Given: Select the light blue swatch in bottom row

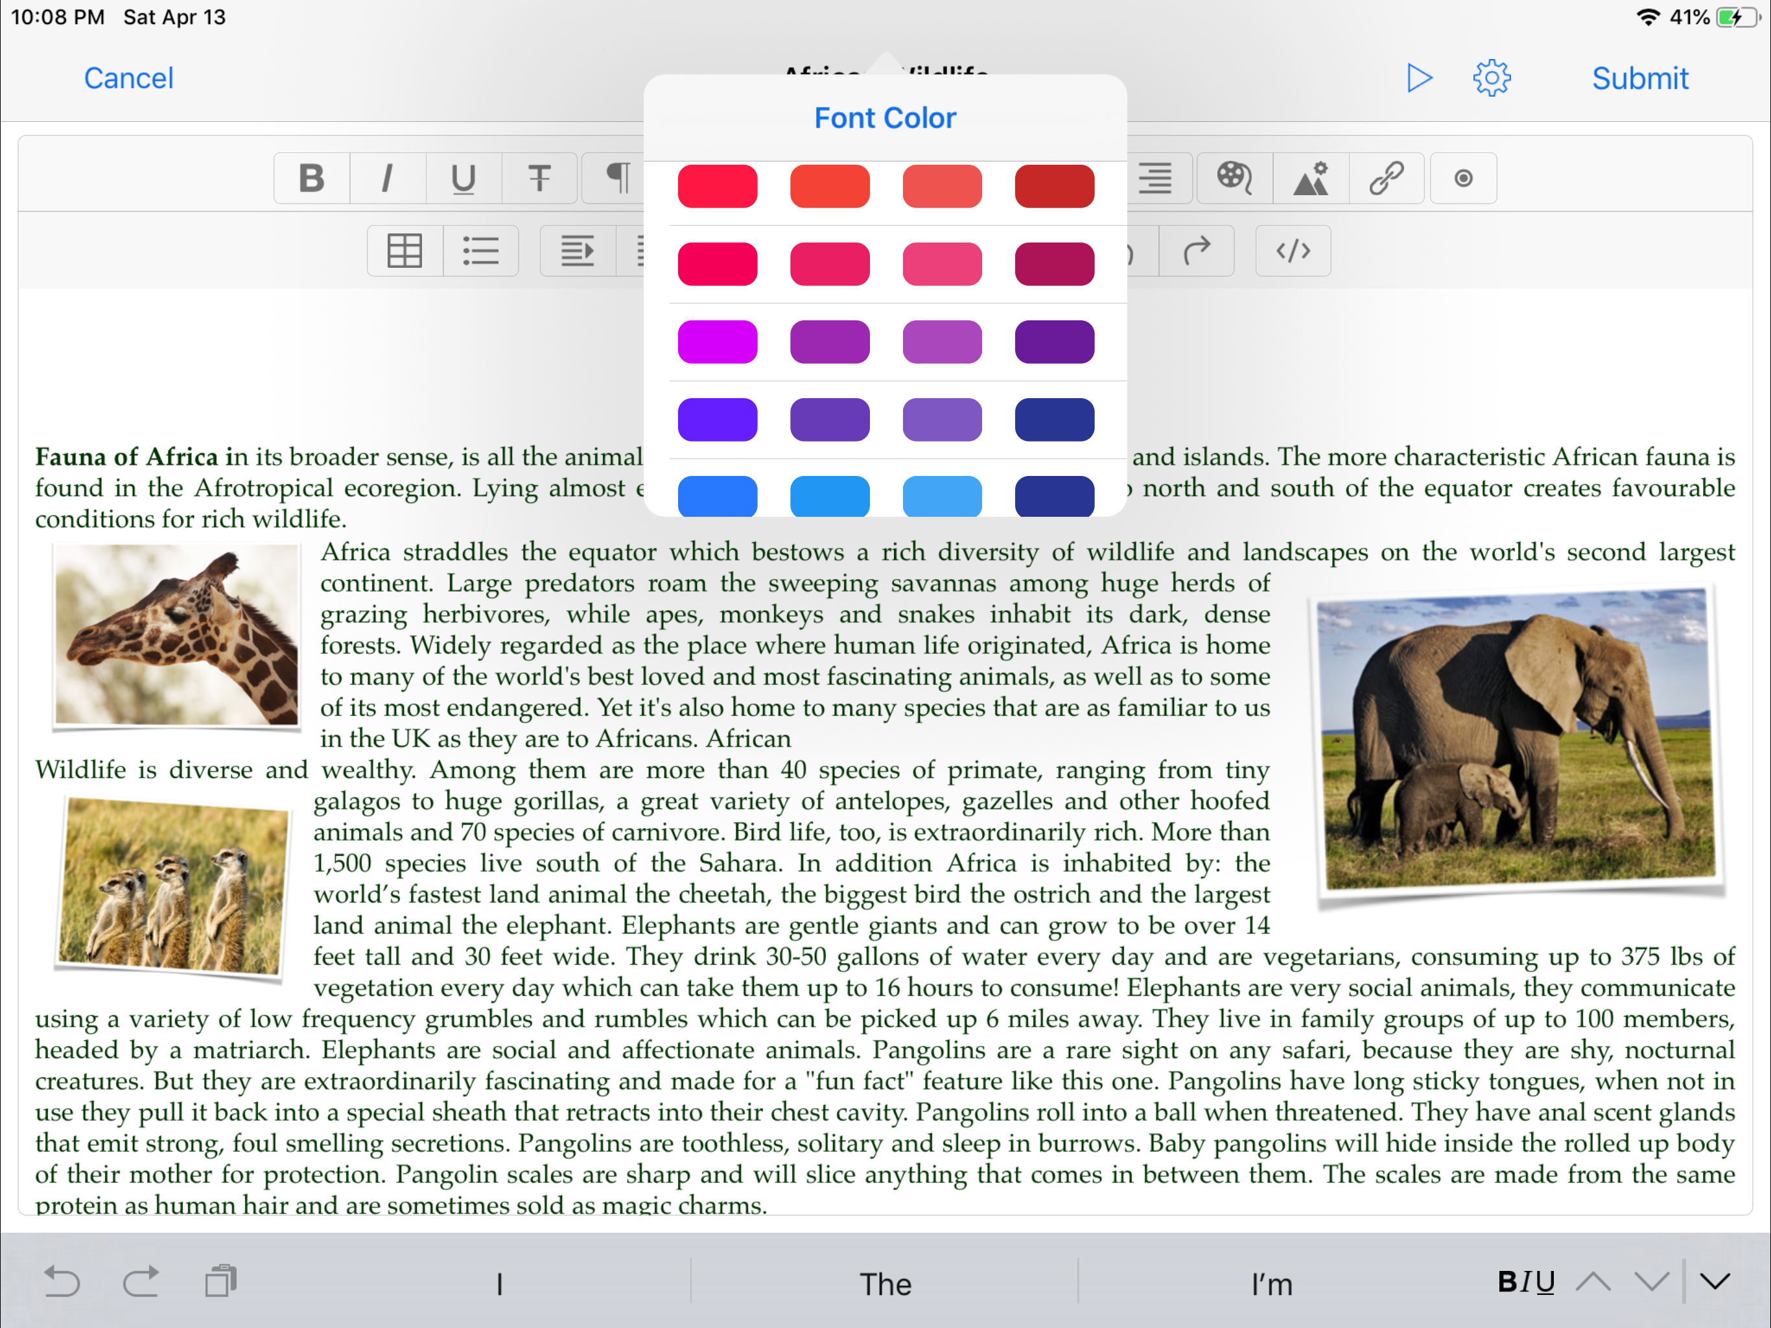Looking at the screenshot, I should [x=943, y=496].
